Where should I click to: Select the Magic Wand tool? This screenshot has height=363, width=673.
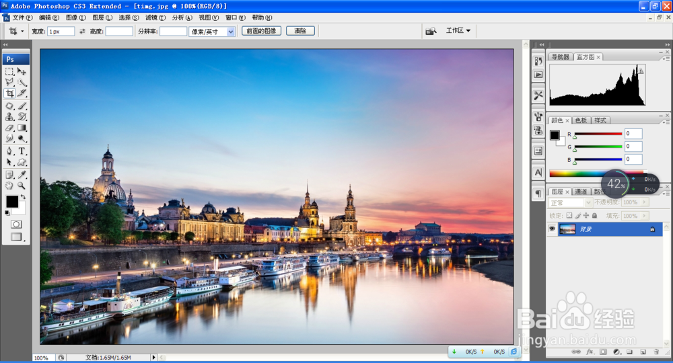click(x=22, y=82)
